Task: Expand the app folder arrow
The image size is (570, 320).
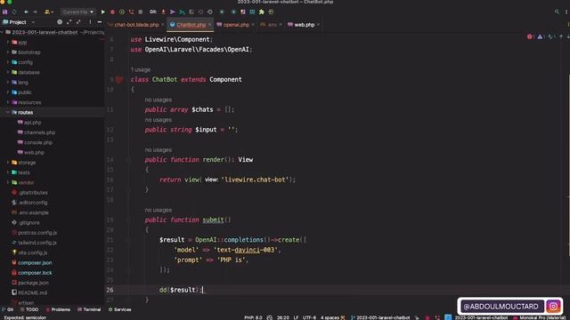Action: coord(8,43)
